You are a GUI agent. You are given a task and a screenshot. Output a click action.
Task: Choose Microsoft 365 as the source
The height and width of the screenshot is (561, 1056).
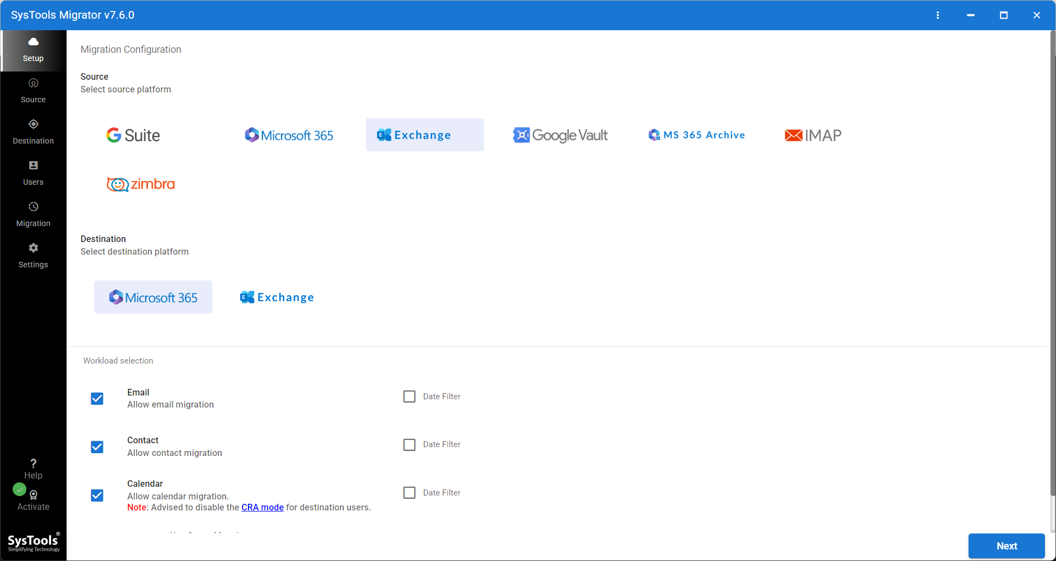pos(289,135)
